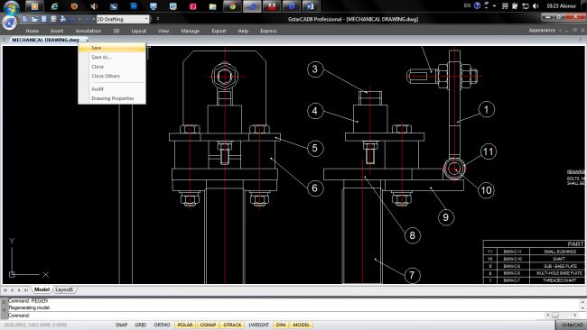The image size is (587, 330).
Task: Choose Drawing Properties in context menu
Action: pyautogui.click(x=112, y=98)
